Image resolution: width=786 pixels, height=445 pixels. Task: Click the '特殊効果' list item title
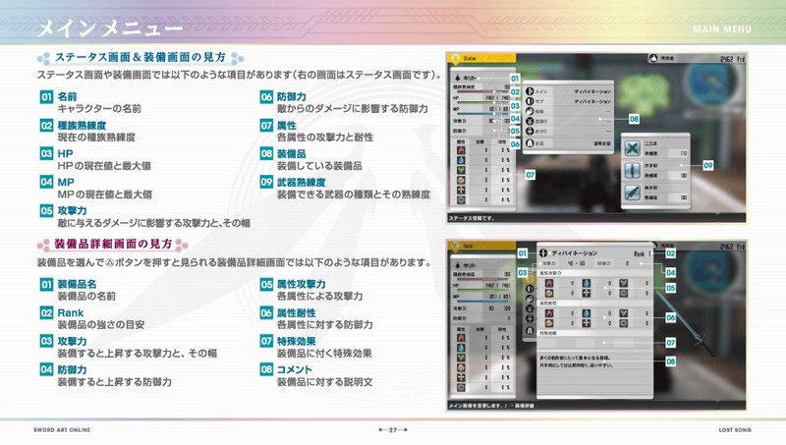pos(297,341)
